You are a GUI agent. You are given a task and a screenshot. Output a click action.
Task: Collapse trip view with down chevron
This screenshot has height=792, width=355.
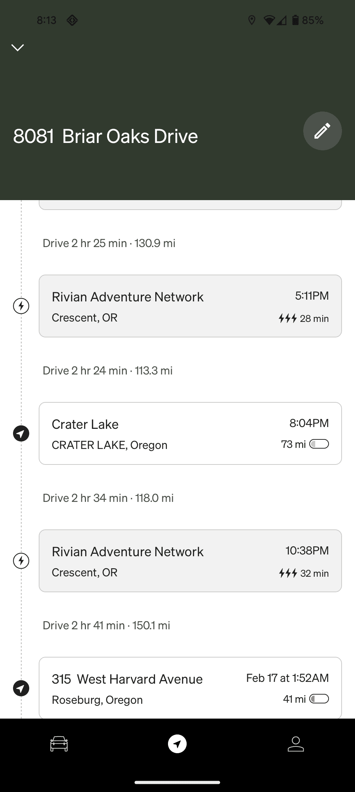[18, 47]
